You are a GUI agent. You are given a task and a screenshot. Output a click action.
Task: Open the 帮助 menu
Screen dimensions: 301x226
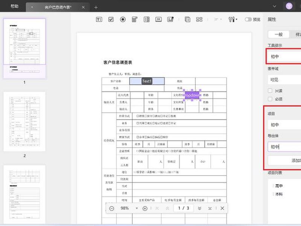point(15,6)
